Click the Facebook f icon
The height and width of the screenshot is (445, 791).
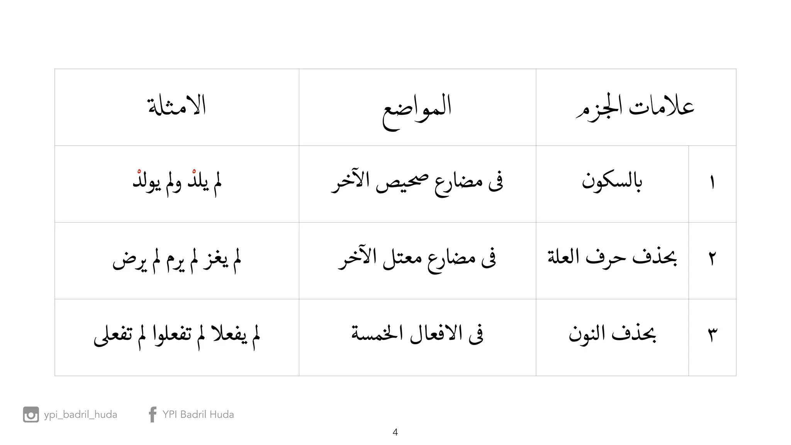coord(153,414)
